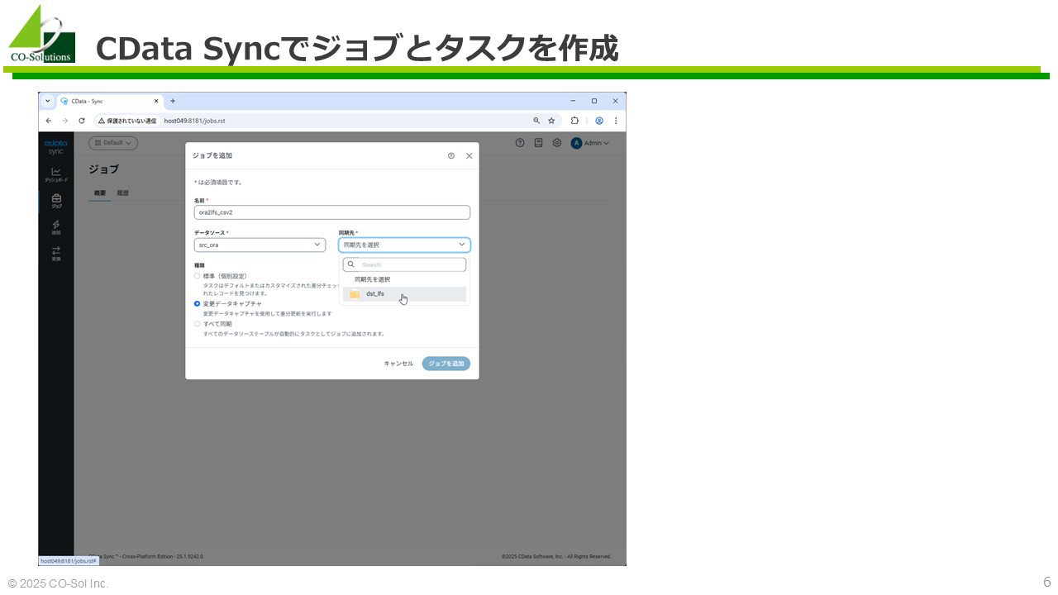Open the browser extensions puzzle icon

pyautogui.click(x=574, y=121)
